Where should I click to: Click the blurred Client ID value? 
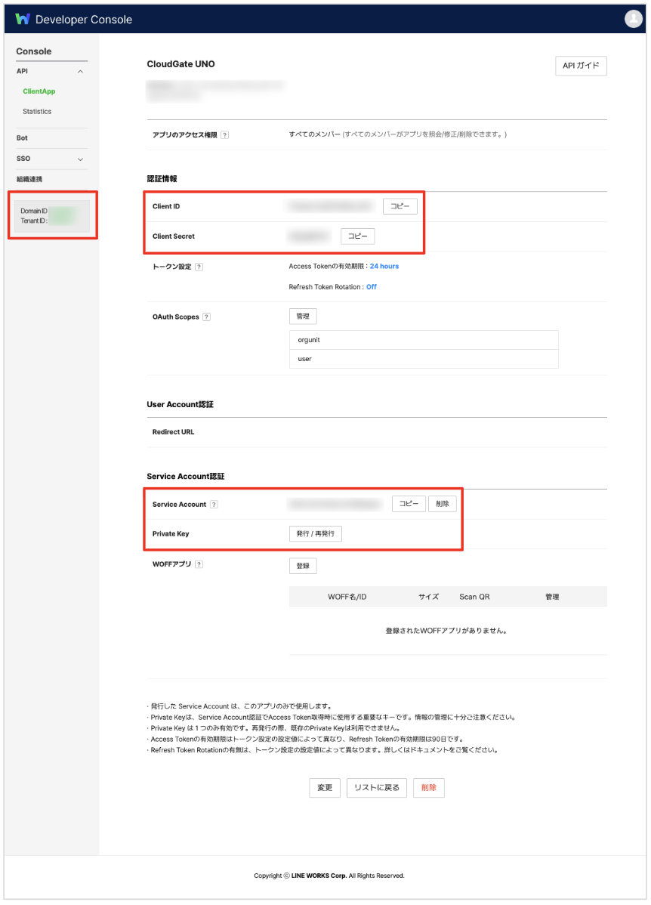331,206
